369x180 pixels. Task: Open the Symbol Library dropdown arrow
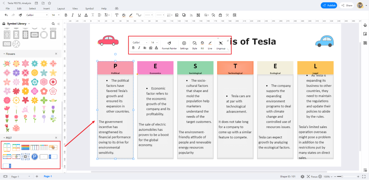pyautogui.click(x=29, y=24)
